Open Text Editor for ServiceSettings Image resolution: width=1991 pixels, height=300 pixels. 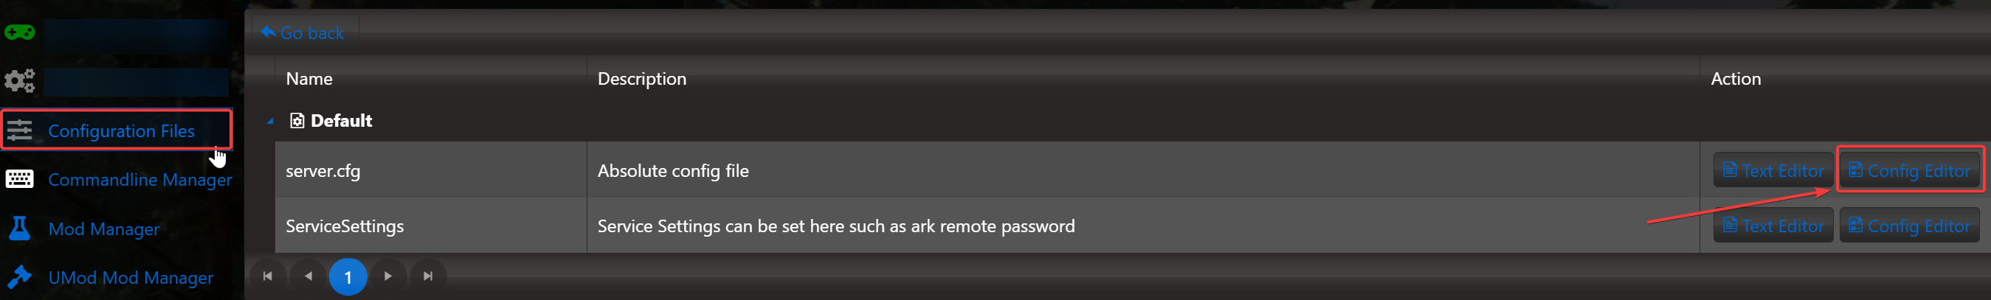coord(1773,226)
